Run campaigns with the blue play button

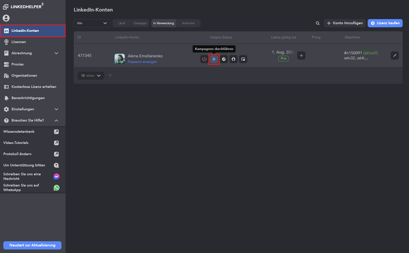pyautogui.click(x=214, y=59)
